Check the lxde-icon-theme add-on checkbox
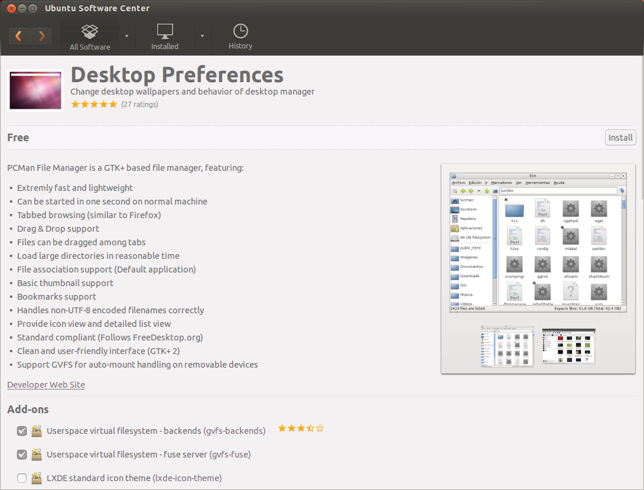The width and height of the screenshot is (644, 490). [22, 478]
